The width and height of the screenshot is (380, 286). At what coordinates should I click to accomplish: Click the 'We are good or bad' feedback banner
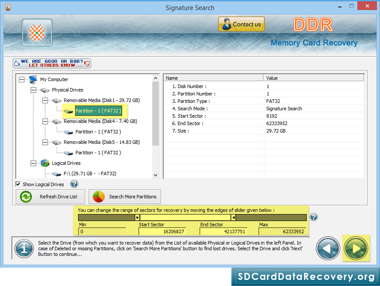click(x=52, y=63)
